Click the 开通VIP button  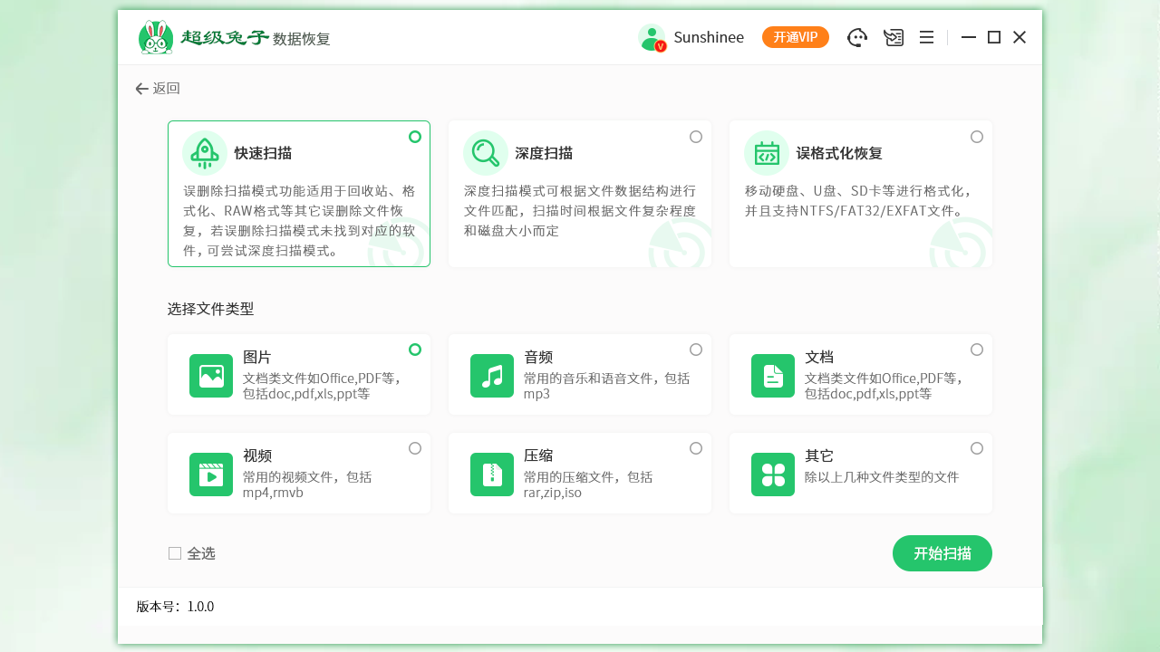click(x=795, y=37)
